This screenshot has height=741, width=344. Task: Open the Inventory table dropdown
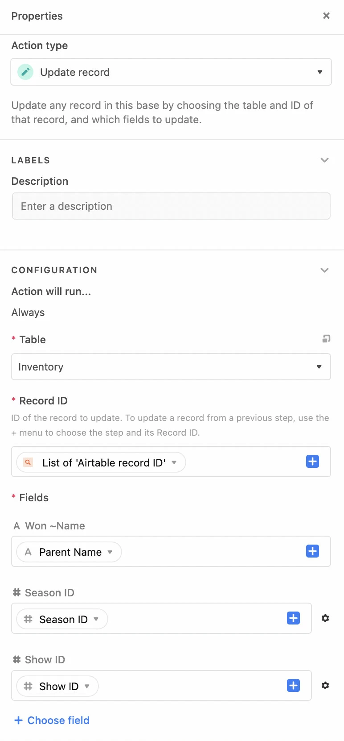coord(319,367)
